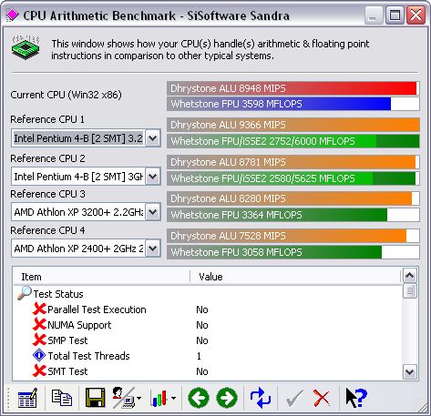
Task: Click Whetstone FPU/iSSE2 2752/6000 MFLOPS bar
Action: pyautogui.click(x=293, y=141)
